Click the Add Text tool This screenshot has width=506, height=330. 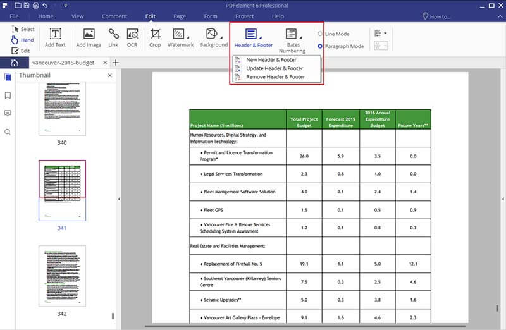(x=55, y=38)
